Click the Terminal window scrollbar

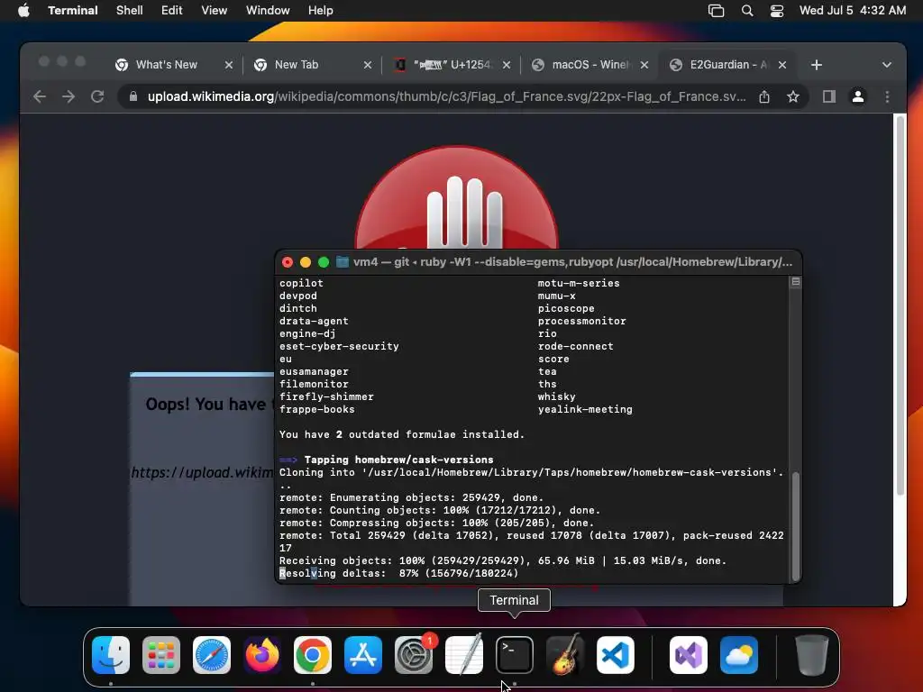(x=796, y=526)
